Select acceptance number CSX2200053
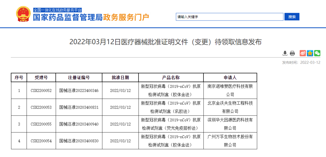The image size is (326, 157). [41, 107]
